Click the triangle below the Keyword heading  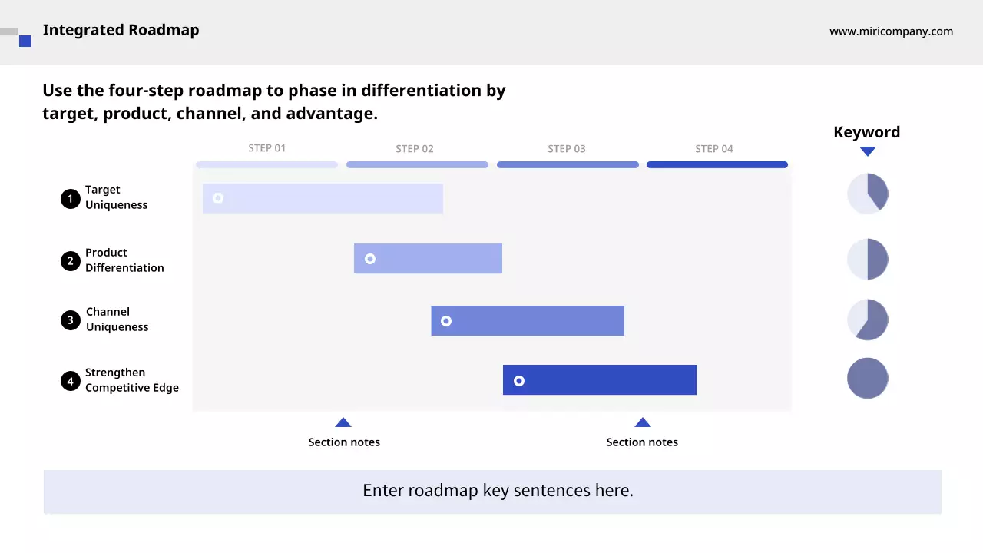[868, 151]
